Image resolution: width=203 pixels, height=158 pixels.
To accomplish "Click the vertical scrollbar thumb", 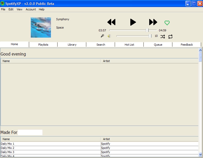I will [x=200, y=57].
